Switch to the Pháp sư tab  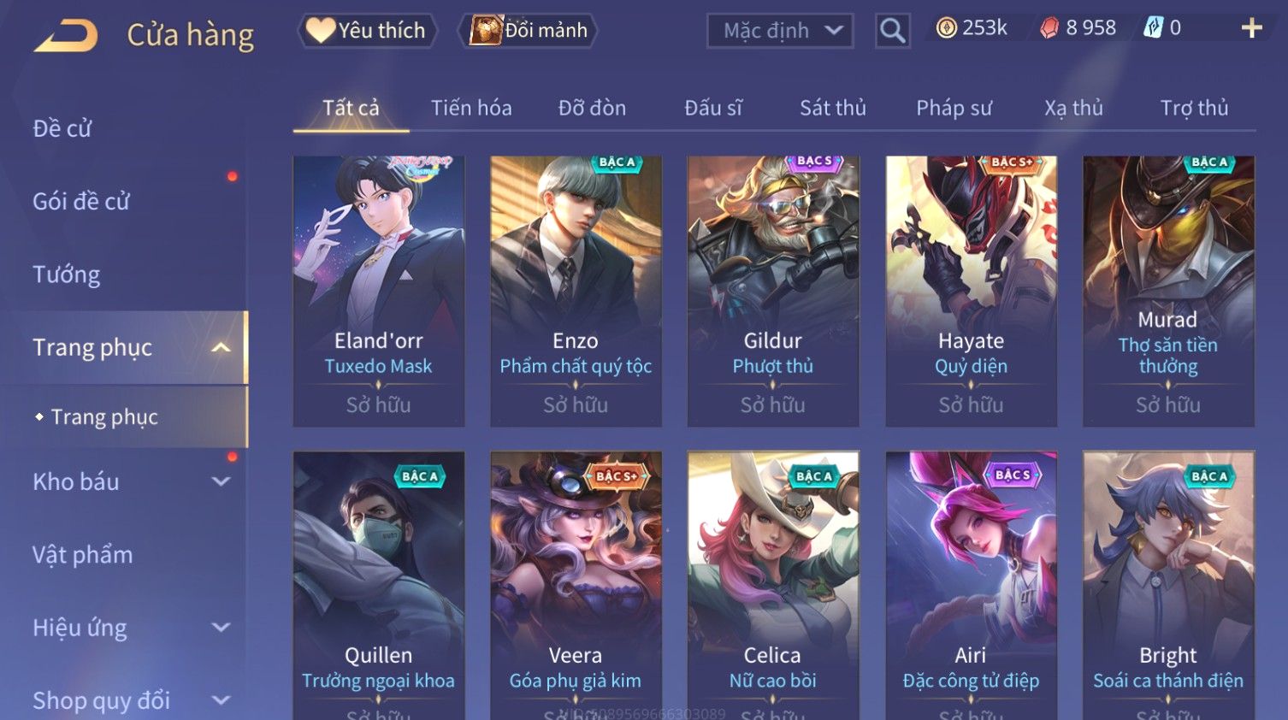tap(954, 108)
